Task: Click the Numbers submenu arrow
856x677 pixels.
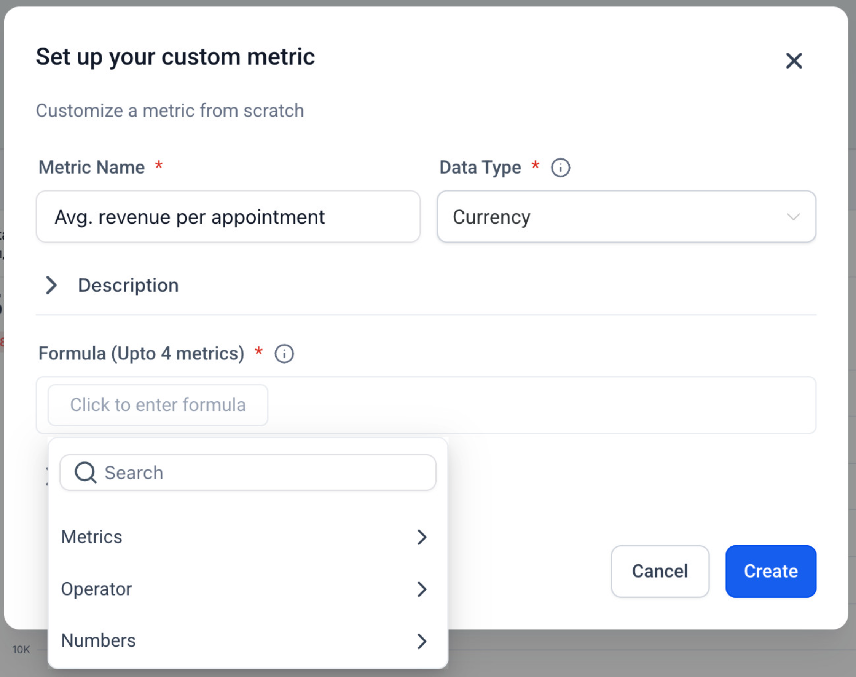Action: (422, 641)
